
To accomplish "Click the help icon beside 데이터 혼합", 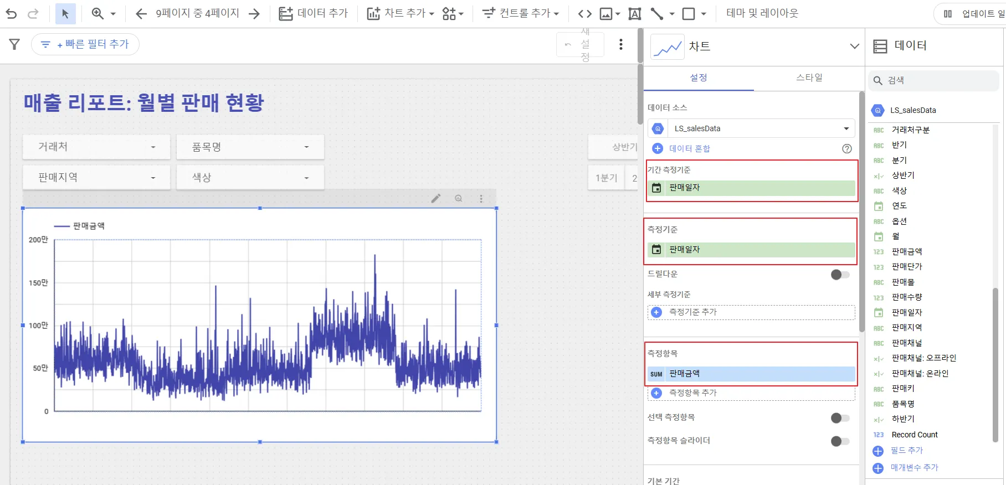I will (847, 148).
